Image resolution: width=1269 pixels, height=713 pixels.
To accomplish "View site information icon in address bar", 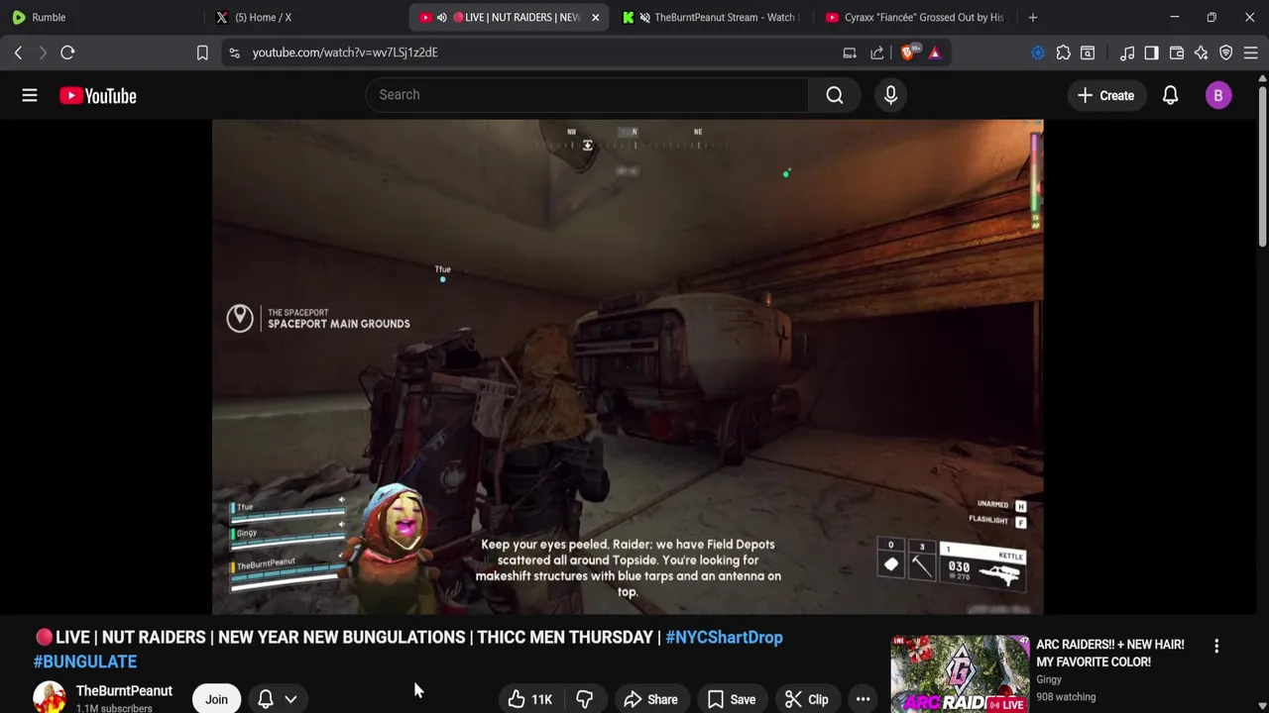I will [x=234, y=52].
